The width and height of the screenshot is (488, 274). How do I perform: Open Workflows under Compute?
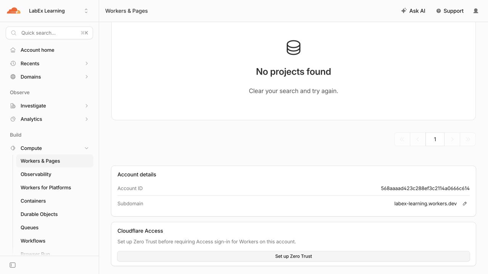point(55,241)
